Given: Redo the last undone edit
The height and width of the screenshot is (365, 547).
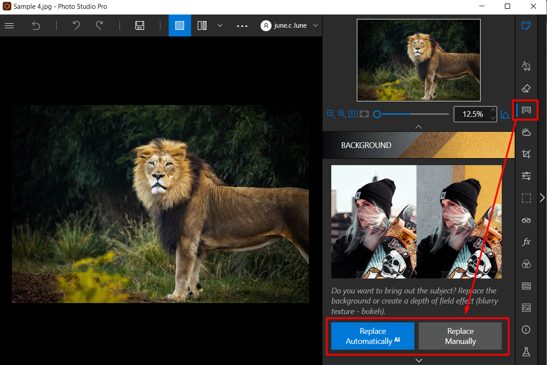Looking at the screenshot, I should (x=100, y=25).
